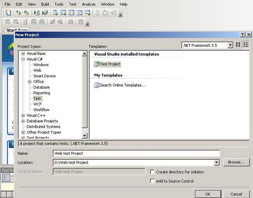
Task: Select Windows under Visual C#
Action: point(41,65)
